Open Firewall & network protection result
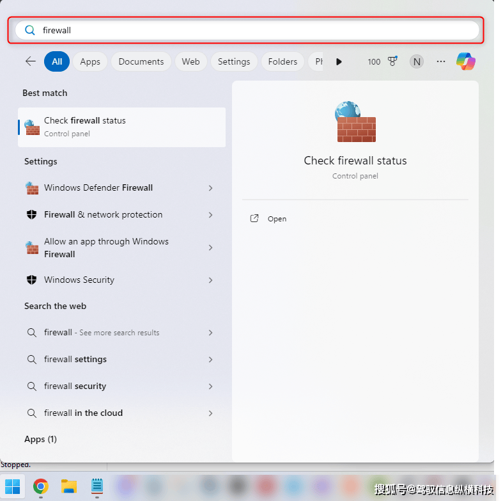 [x=120, y=214]
